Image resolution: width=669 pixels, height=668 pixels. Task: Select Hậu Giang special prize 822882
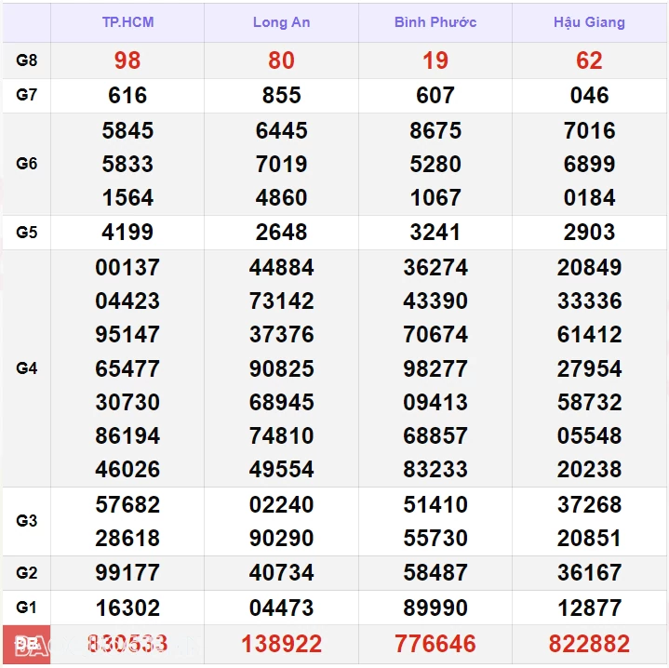[x=589, y=644]
